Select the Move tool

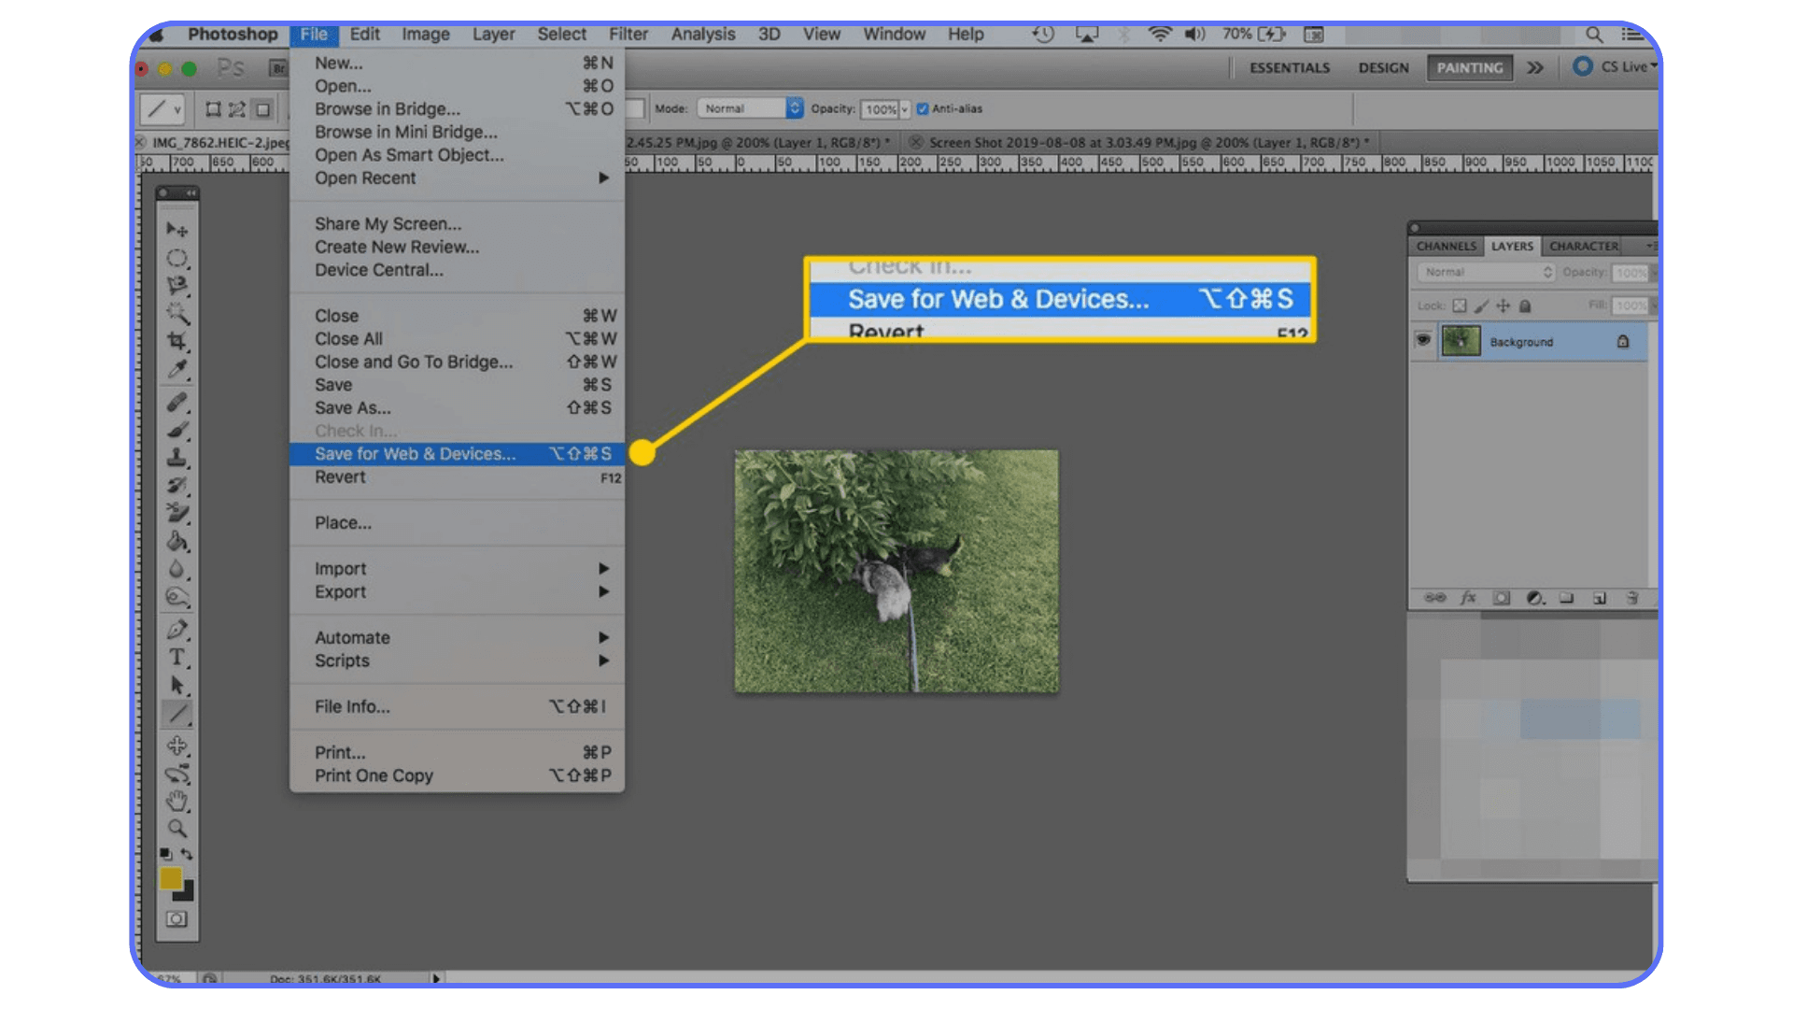tap(177, 230)
